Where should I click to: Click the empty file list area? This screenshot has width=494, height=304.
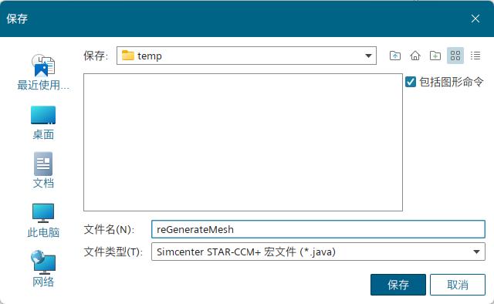(243, 143)
